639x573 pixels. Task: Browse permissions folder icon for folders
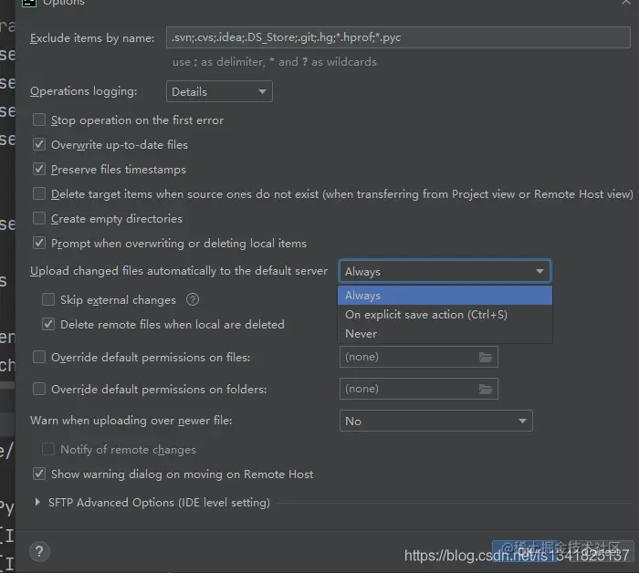point(486,390)
